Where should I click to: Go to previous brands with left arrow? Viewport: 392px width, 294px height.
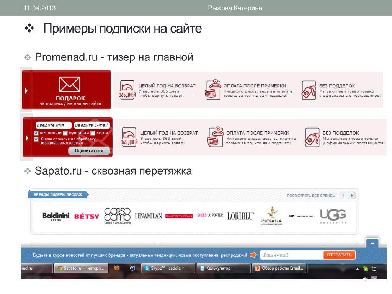click(343, 195)
